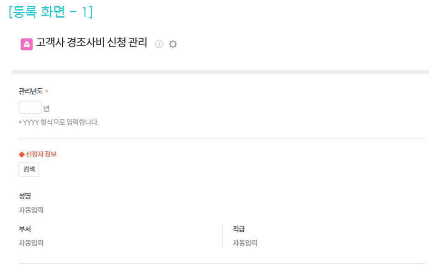Click the 부서 field label
Image resolution: width=429 pixels, height=267 pixels.
(x=25, y=229)
